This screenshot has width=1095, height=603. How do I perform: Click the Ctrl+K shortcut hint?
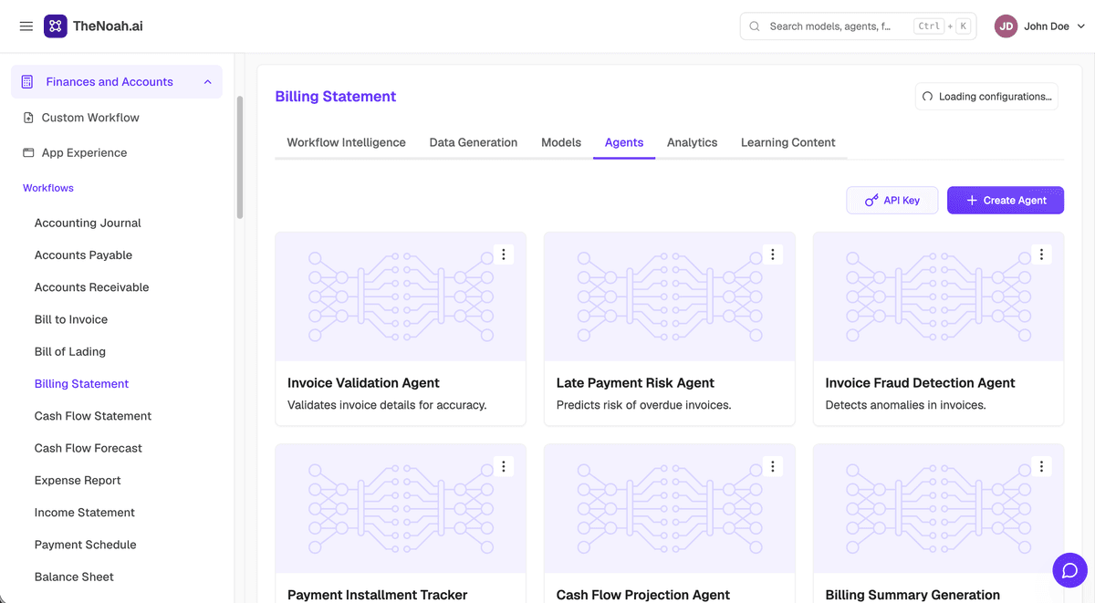pyautogui.click(x=942, y=26)
